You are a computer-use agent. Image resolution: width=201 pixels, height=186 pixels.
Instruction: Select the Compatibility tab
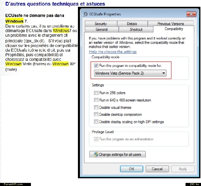174,29
